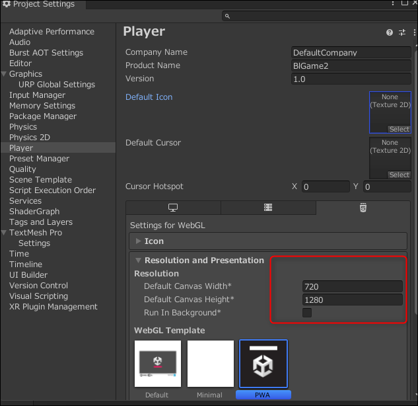Click the Default Icon link label
The width and height of the screenshot is (418, 406).
(149, 97)
